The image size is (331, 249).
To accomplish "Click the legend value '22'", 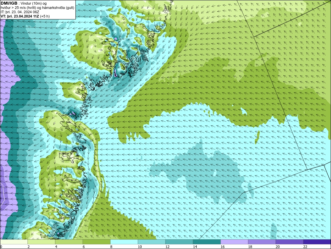I will (305, 247).
